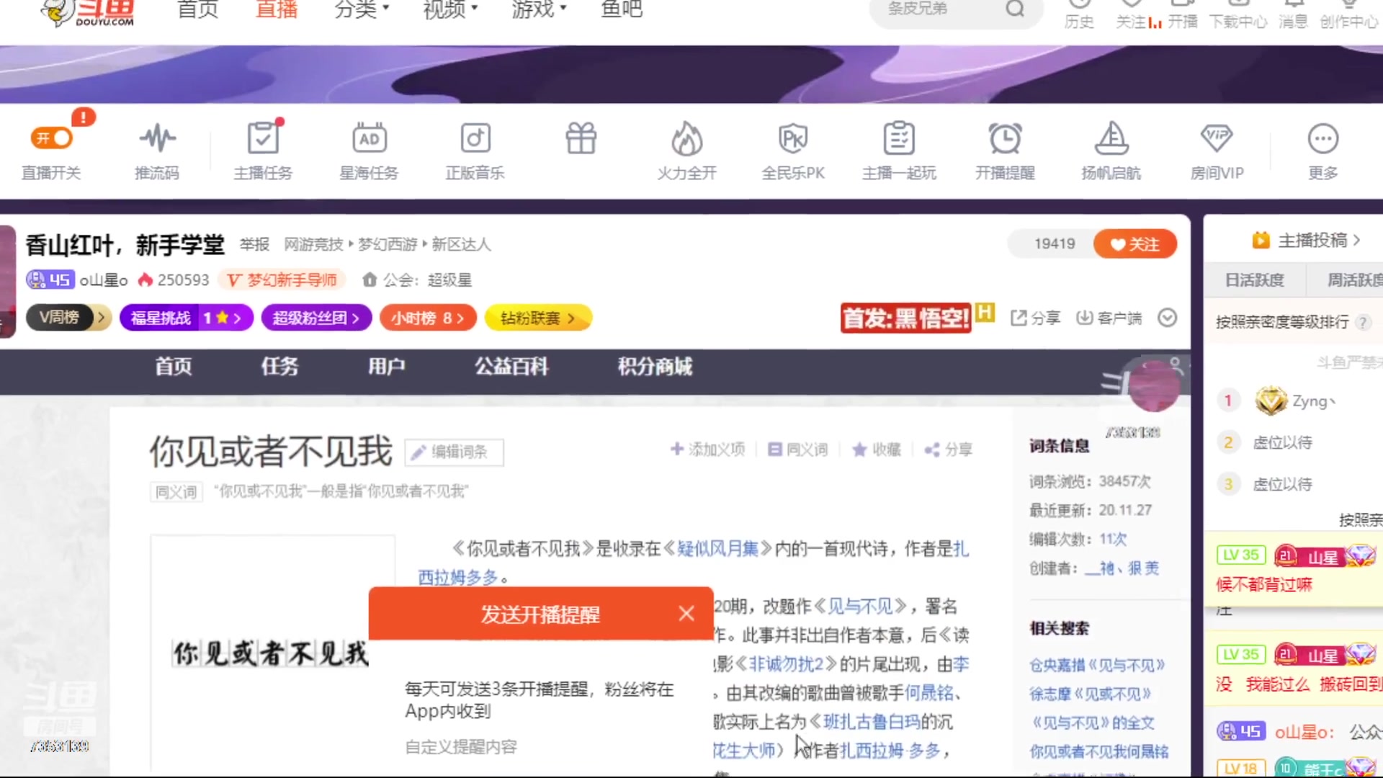
Task: Open 鱼吧 in top navigation
Action: click(x=622, y=9)
